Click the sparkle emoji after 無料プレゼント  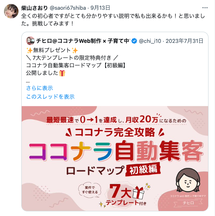75,50
